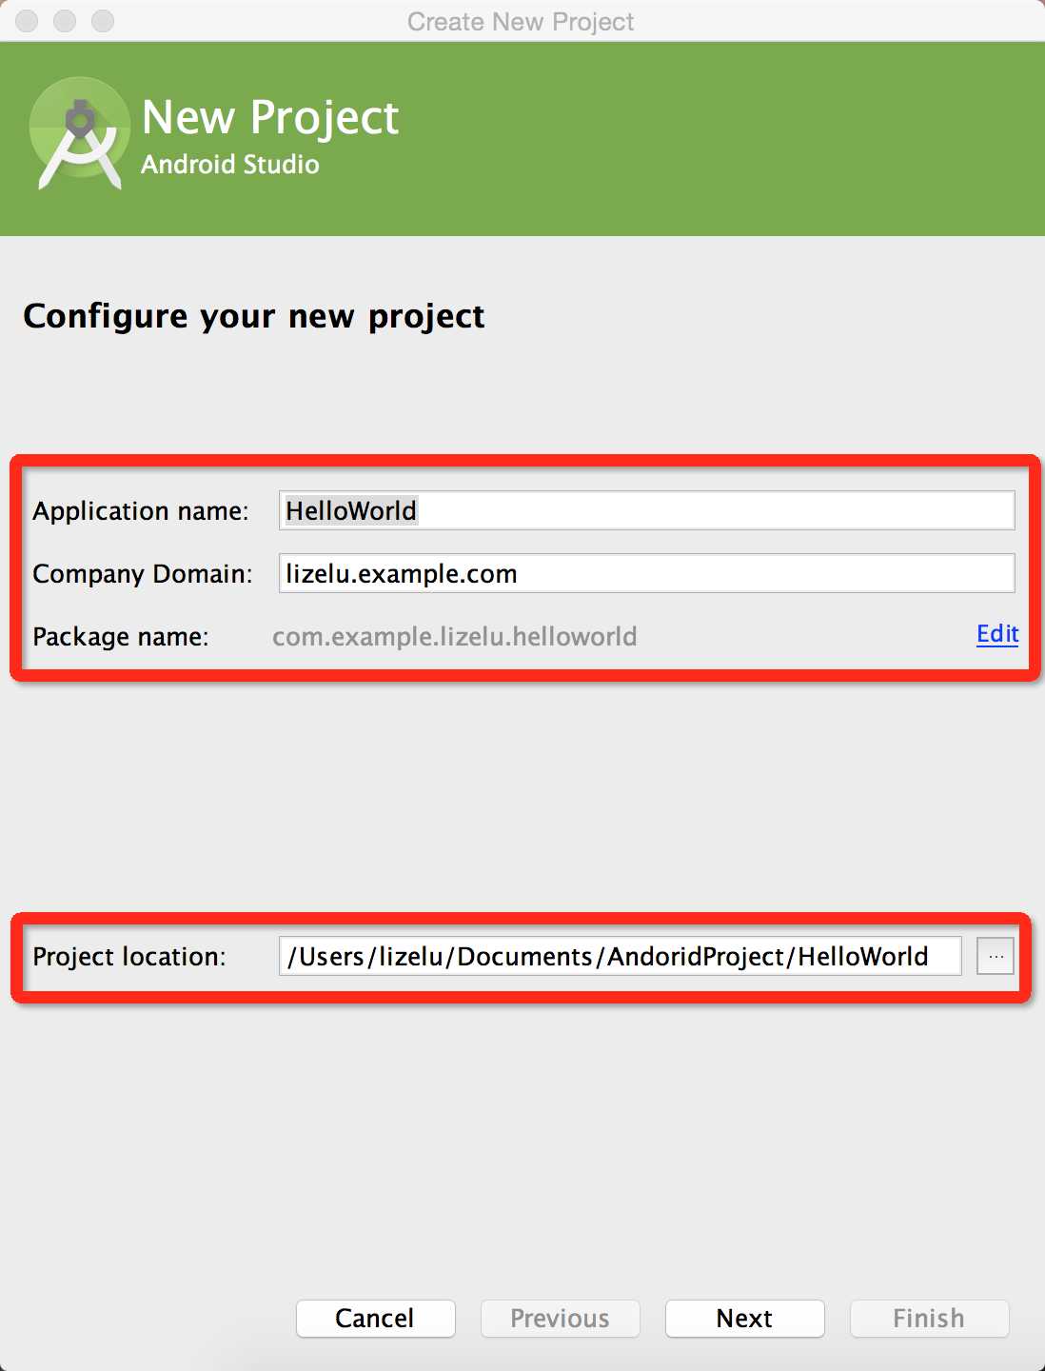
Task: Click the Package name label
Action: click(121, 637)
